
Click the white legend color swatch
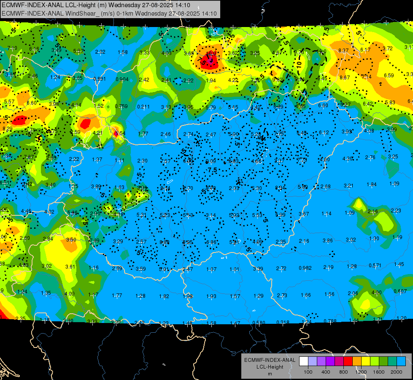(304, 361)
